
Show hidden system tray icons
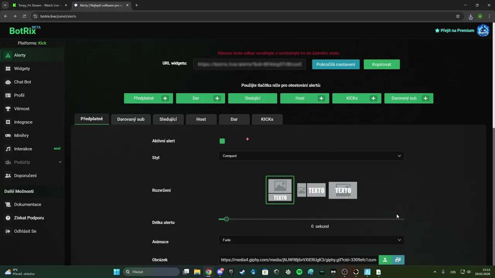click(435, 272)
